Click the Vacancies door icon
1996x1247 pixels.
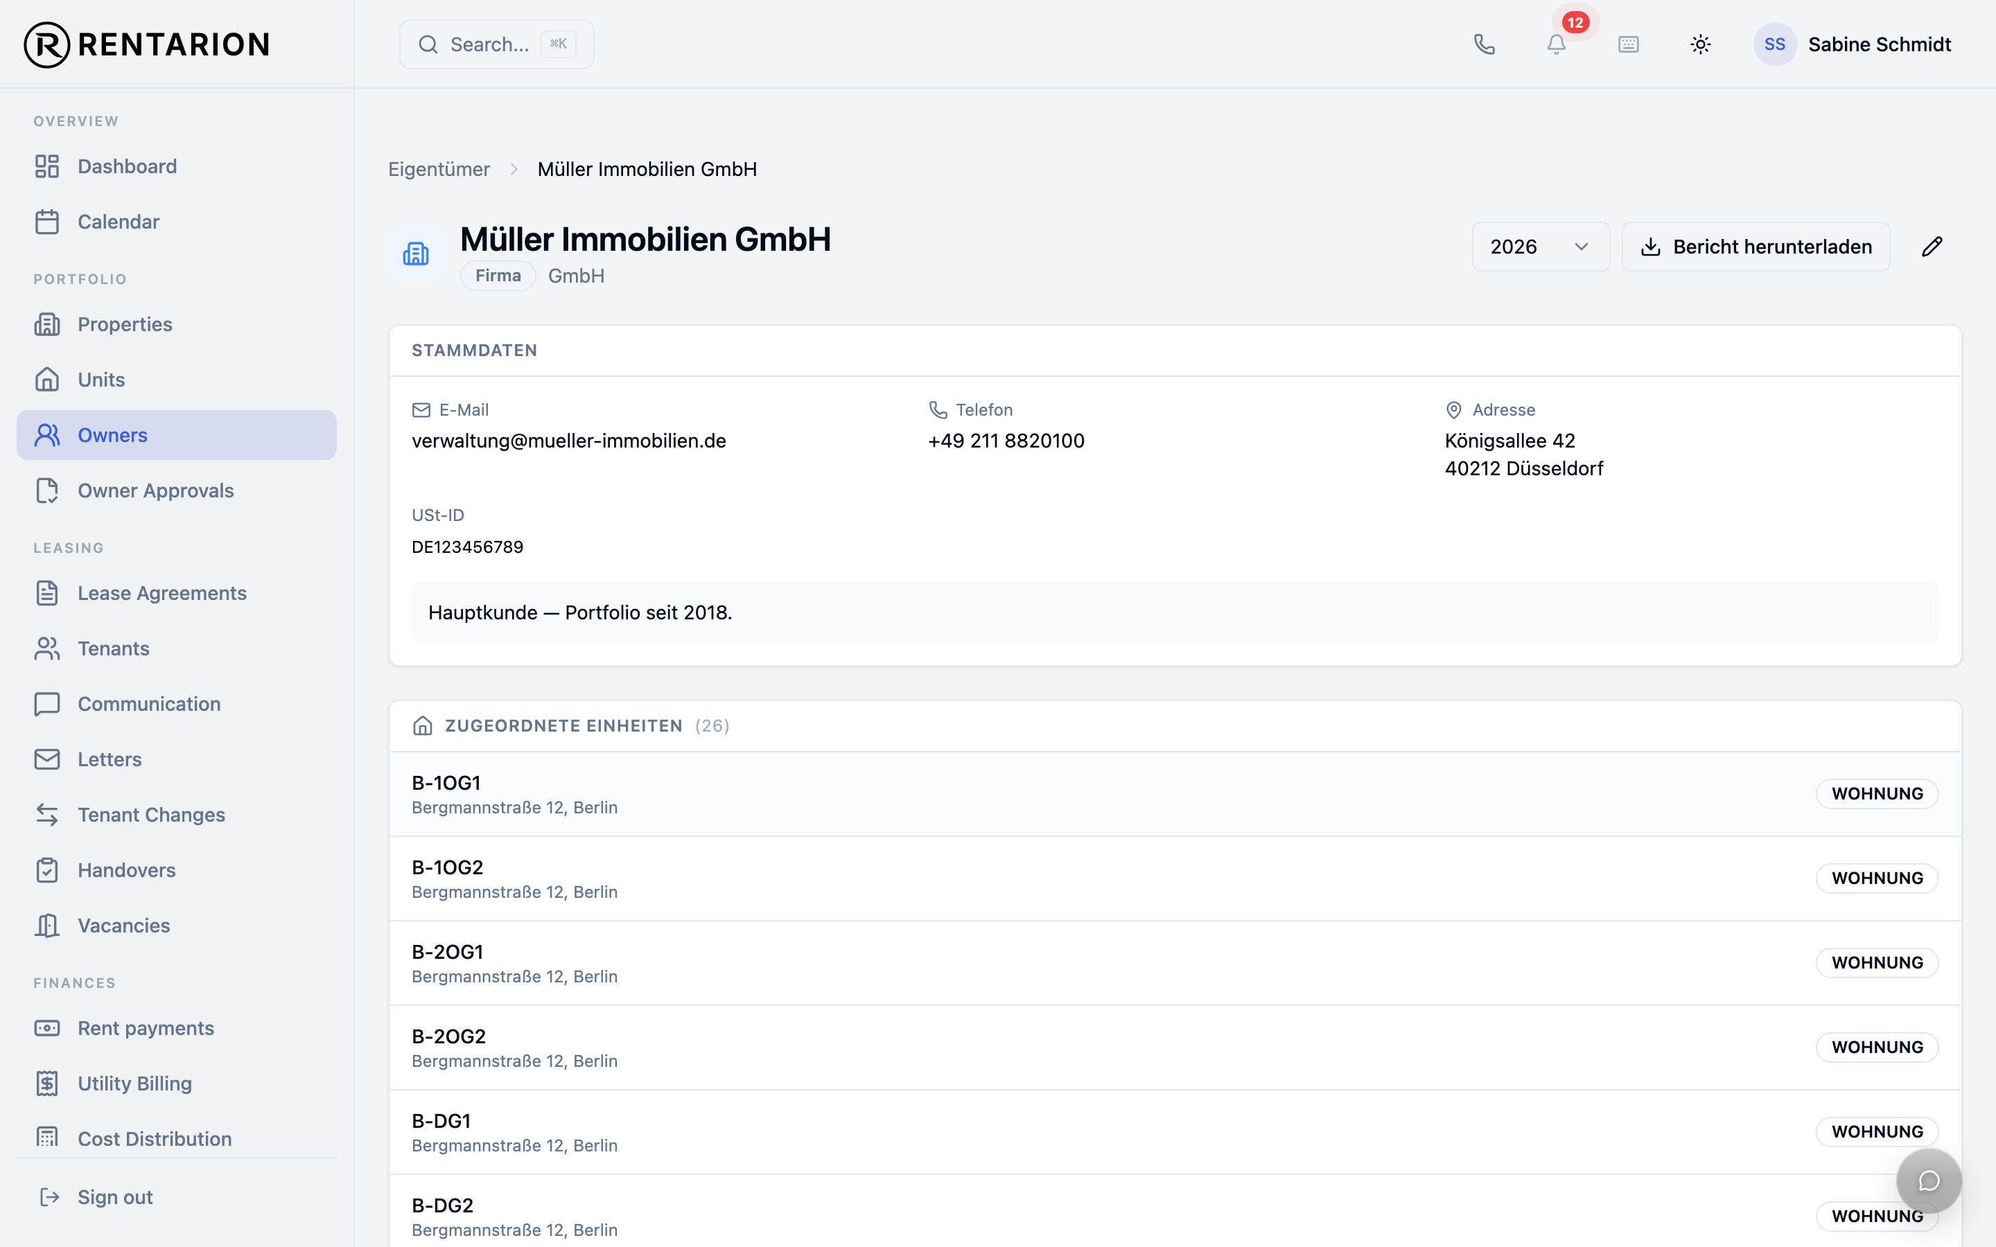47,926
